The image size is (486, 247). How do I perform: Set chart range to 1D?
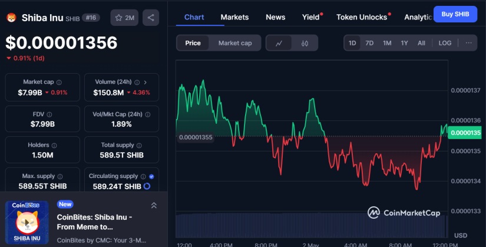tap(352, 43)
